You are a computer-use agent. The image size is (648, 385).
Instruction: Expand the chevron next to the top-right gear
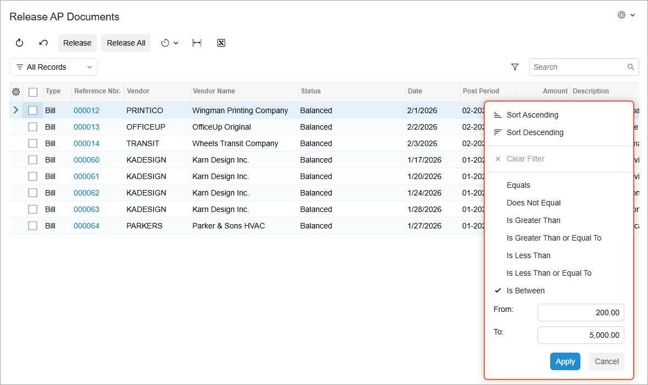tap(632, 15)
